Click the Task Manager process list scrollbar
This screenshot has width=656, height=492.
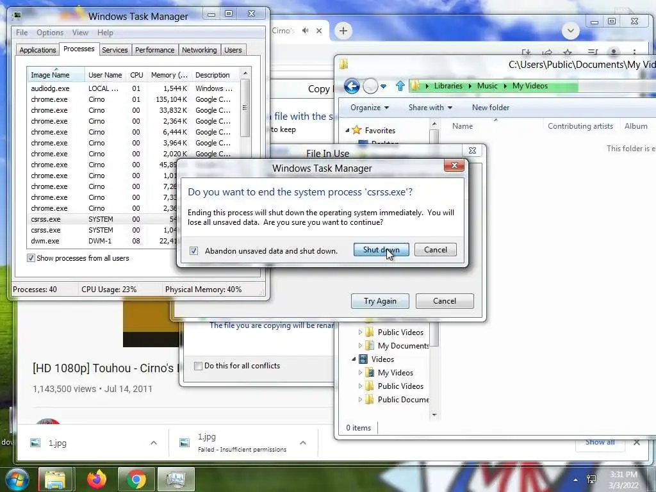point(245,109)
